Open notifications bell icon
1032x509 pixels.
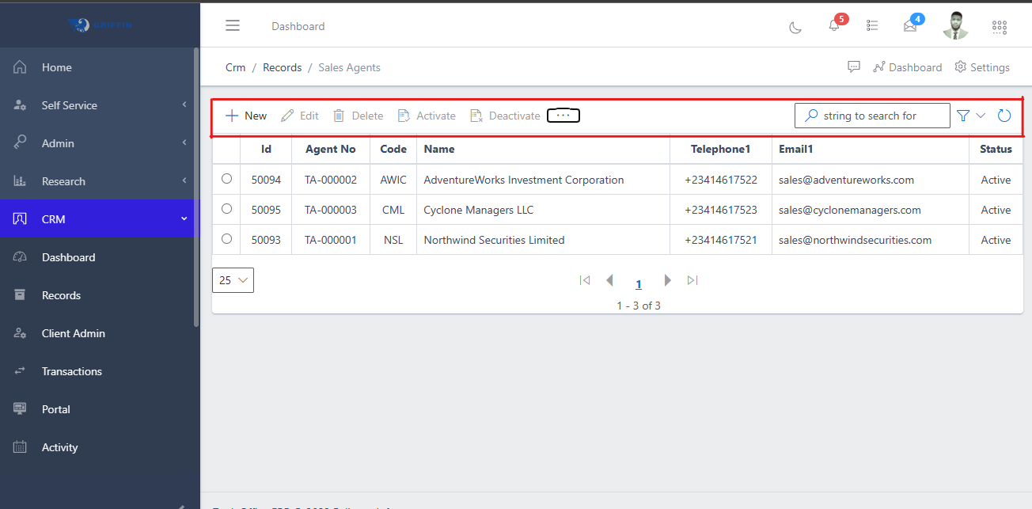[x=833, y=26]
